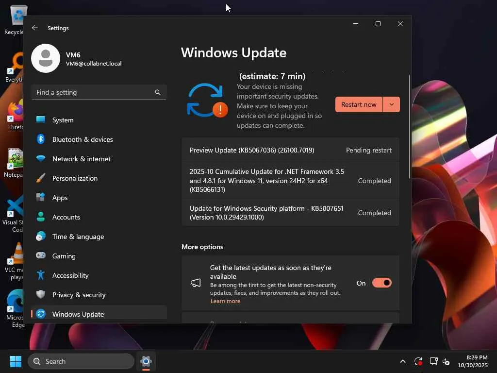Open the Notepad++ desktop shortcut

(x=14, y=162)
